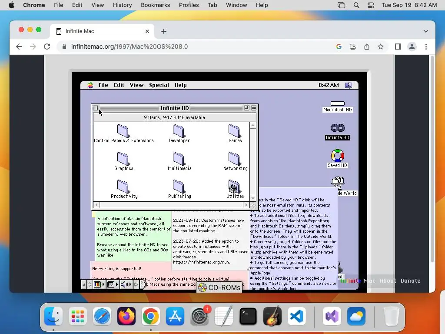Open a new Chrome tab

(164, 31)
